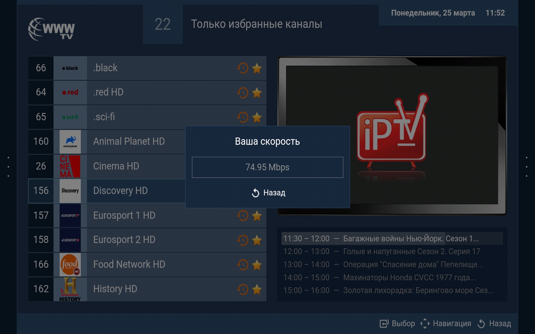The height and width of the screenshot is (334, 535).
Task: Open archive clock icon for Eurosport 1 HD
Action: tap(243, 216)
